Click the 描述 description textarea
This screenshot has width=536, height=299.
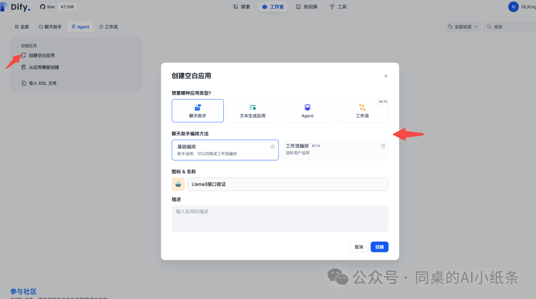pyautogui.click(x=280, y=218)
